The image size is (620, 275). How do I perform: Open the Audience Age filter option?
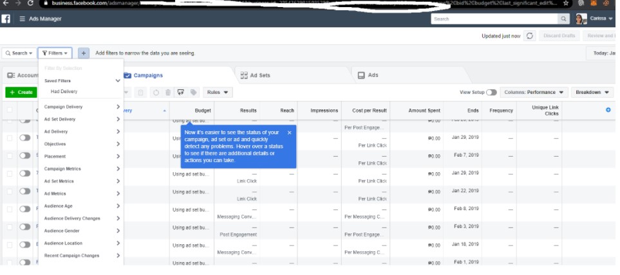coord(82,206)
